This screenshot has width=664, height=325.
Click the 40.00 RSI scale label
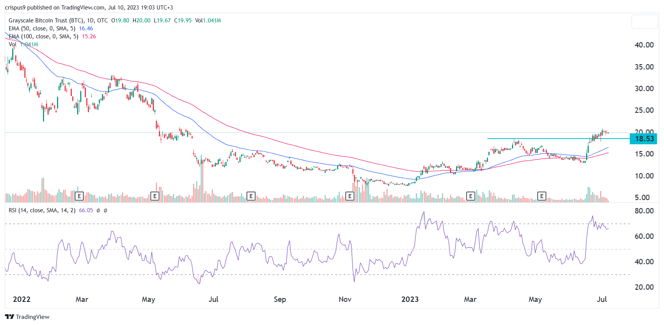(644, 262)
